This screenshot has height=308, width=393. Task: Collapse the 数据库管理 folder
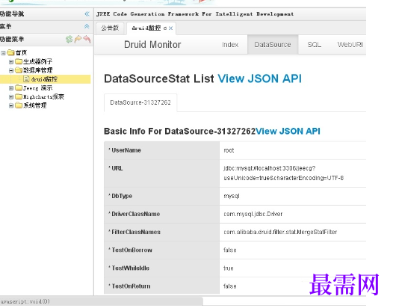coord(11,70)
